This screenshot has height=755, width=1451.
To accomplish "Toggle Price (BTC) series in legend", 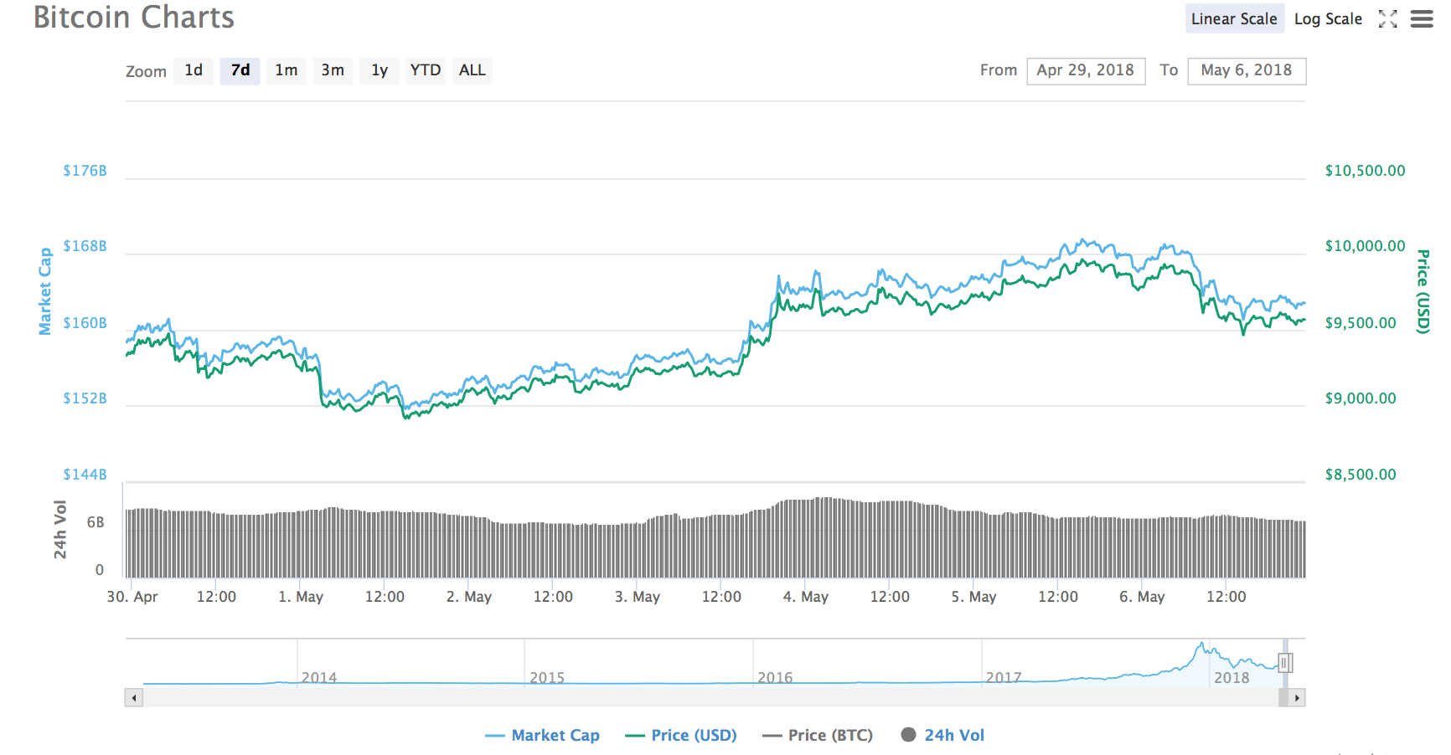I will tap(818, 735).
